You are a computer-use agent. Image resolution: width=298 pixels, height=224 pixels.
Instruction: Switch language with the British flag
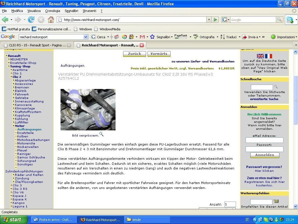(x=260, y=56)
